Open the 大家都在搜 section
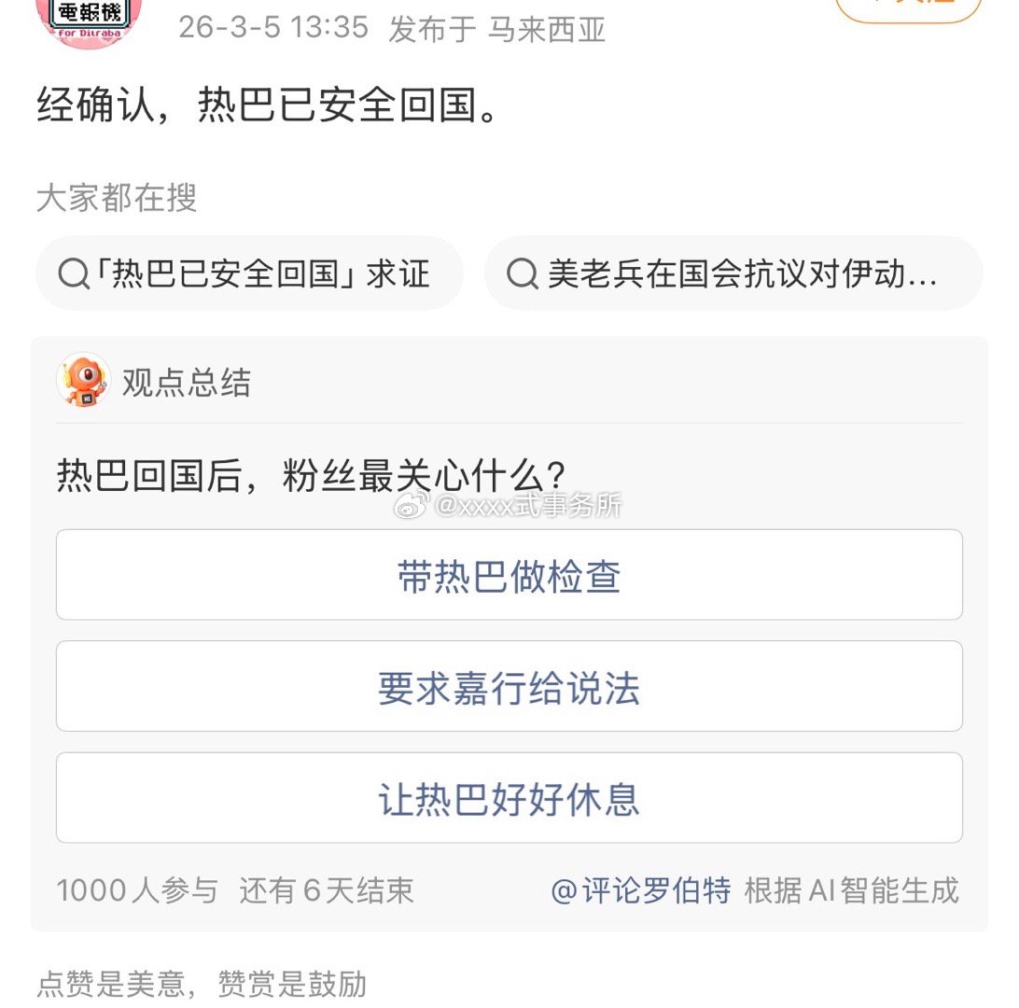This screenshot has width=1019, height=1008. pos(116,199)
